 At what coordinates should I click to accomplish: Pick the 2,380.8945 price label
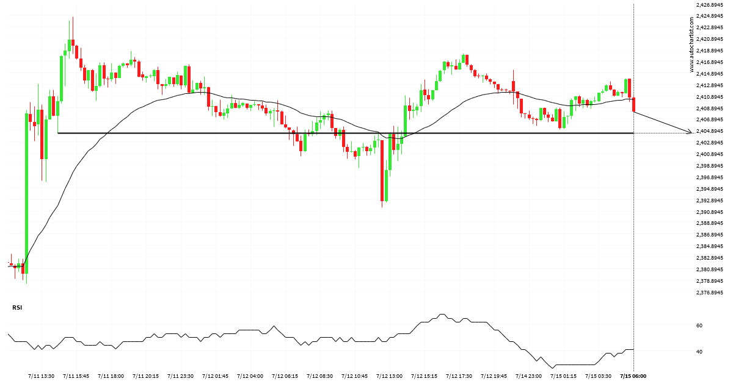[x=709, y=270]
